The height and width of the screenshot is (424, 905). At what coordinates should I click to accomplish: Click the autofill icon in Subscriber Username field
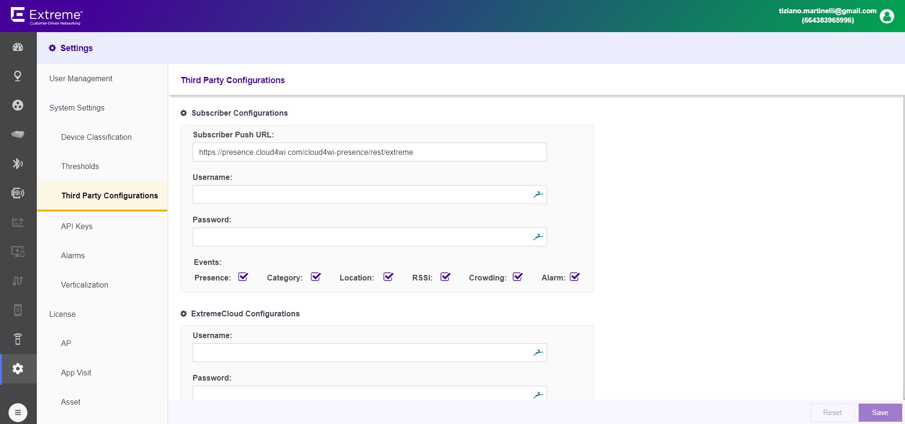pos(538,195)
